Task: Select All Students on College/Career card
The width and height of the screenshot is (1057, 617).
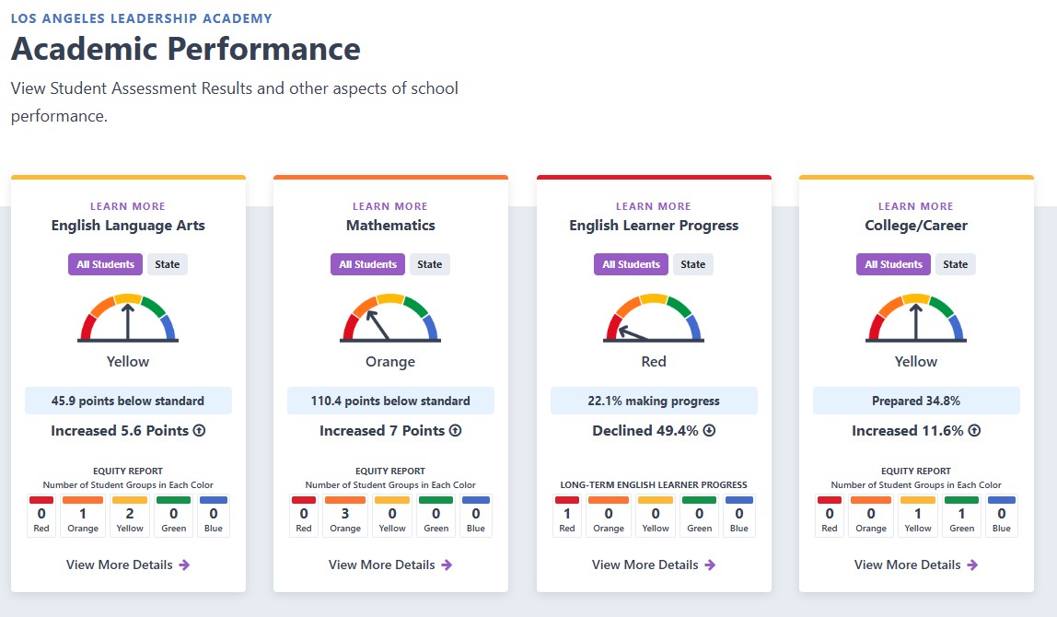Action: point(893,264)
